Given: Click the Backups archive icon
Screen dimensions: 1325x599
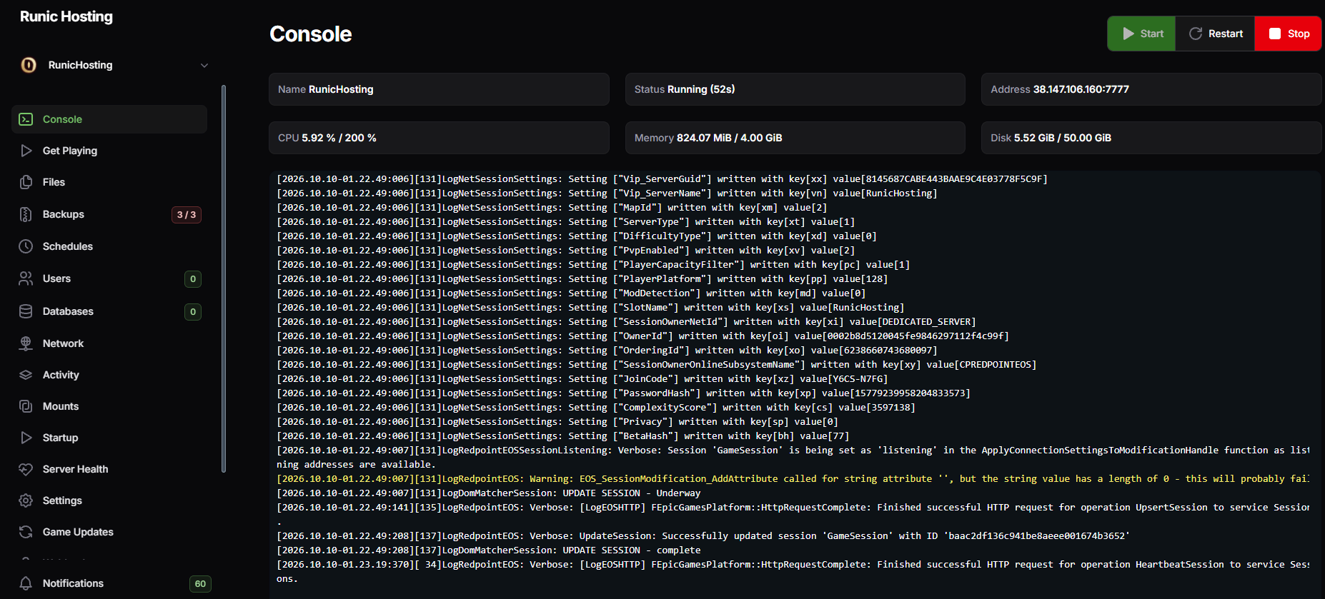Looking at the screenshot, I should click(x=26, y=214).
